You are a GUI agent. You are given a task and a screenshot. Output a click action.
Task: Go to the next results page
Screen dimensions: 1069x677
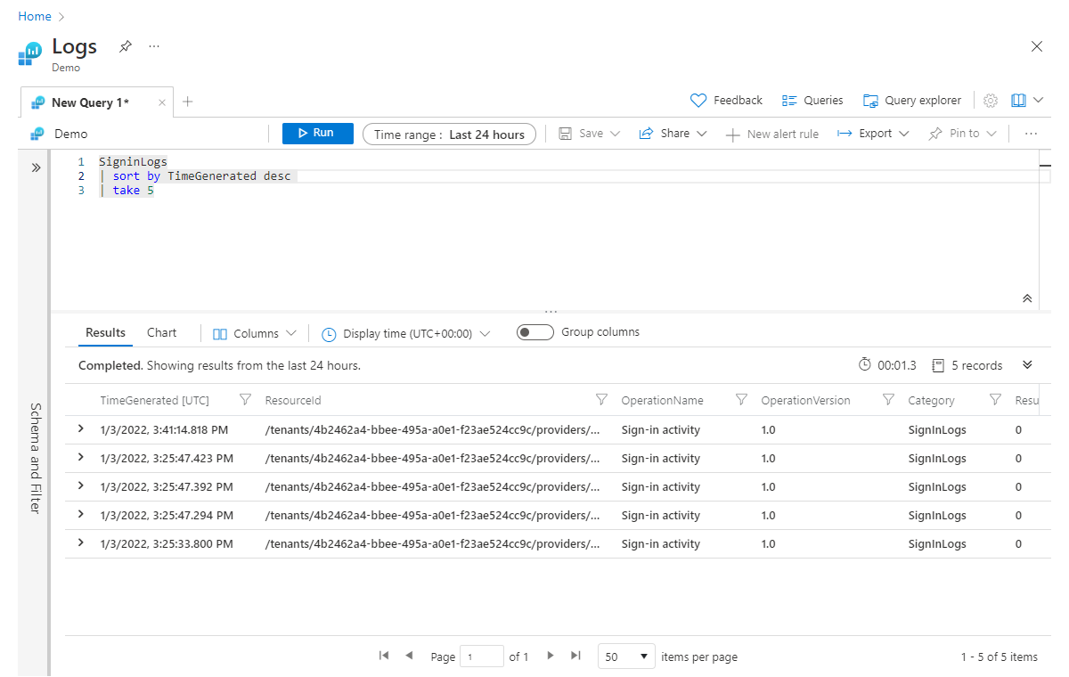(x=551, y=656)
